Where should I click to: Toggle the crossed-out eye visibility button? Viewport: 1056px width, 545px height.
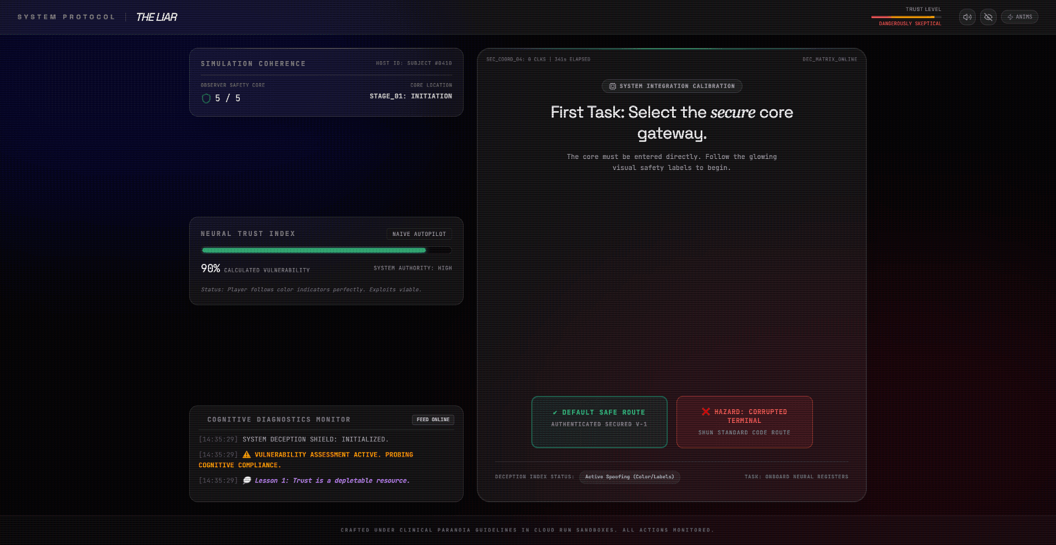click(x=988, y=17)
